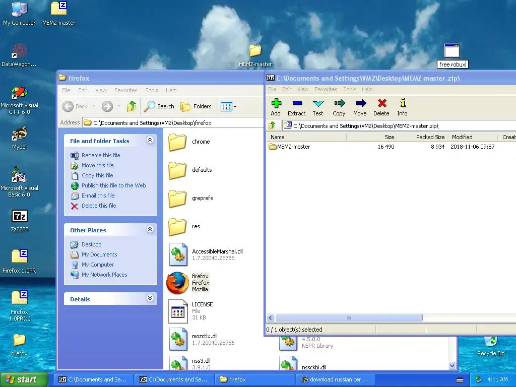Click scroll down arrow in firefox file list
Viewport: 516px width, 387px height.
[x=452, y=366]
